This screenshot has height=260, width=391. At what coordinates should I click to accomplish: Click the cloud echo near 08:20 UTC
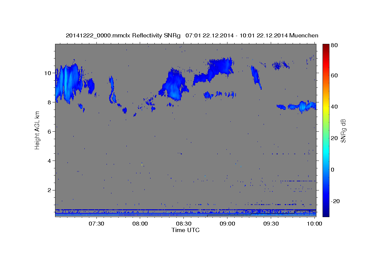point(174,85)
